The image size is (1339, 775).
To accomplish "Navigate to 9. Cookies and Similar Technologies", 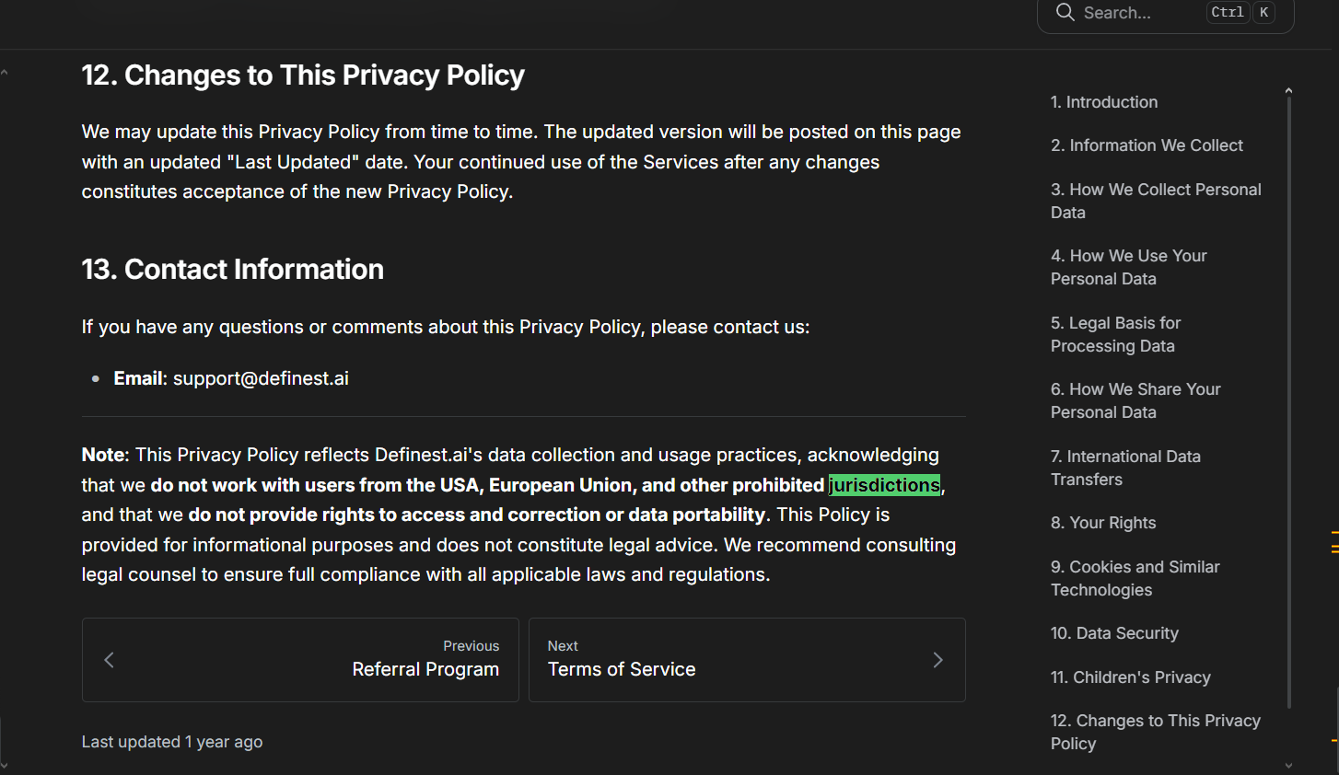I will pos(1135,578).
